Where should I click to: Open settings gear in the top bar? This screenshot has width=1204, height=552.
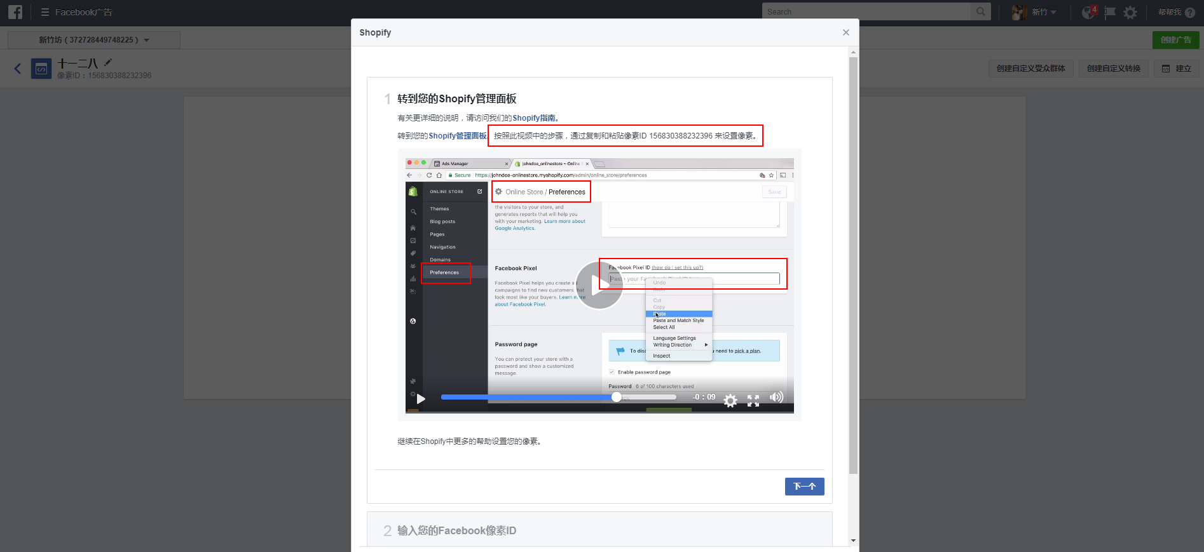1130,12
